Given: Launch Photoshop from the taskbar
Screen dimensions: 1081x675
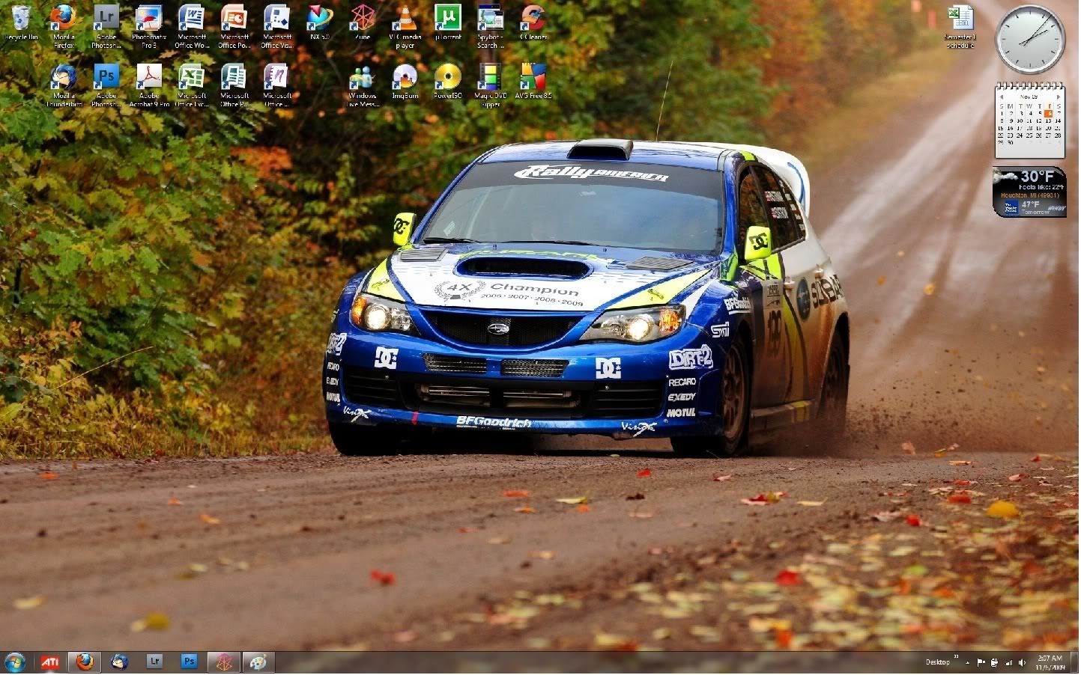Looking at the screenshot, I should [x=189, y=662].
